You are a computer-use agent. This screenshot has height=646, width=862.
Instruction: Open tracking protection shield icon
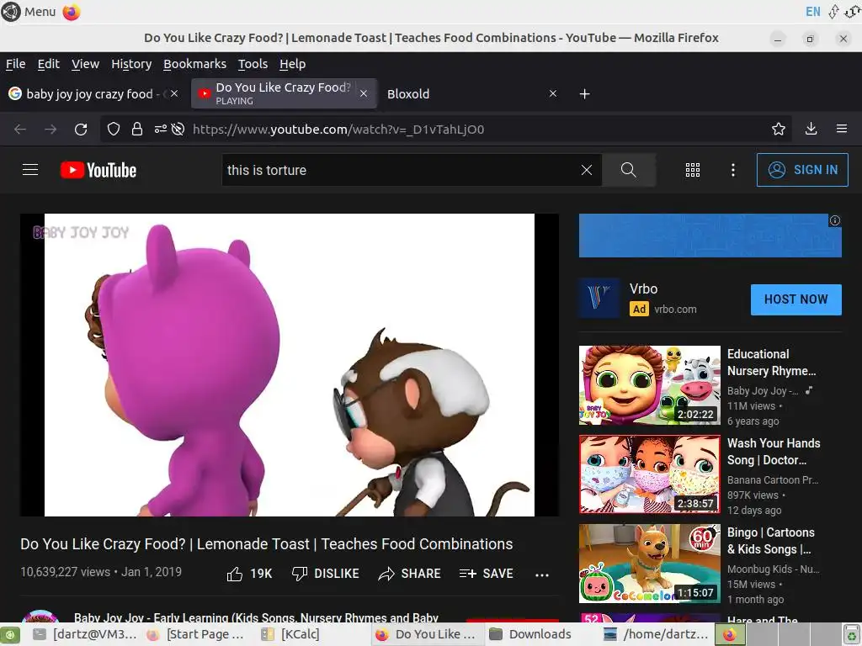(114, 129)
